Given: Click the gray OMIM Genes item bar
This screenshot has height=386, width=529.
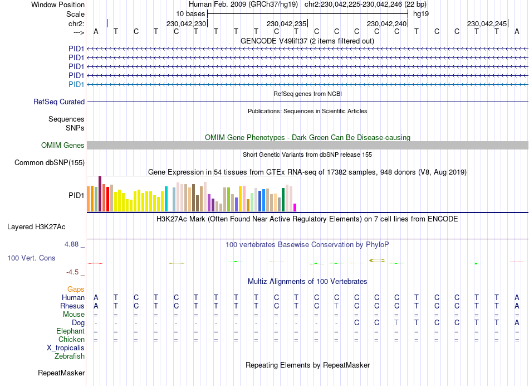Looking at the screenshot, I should (x=307, y=146).
